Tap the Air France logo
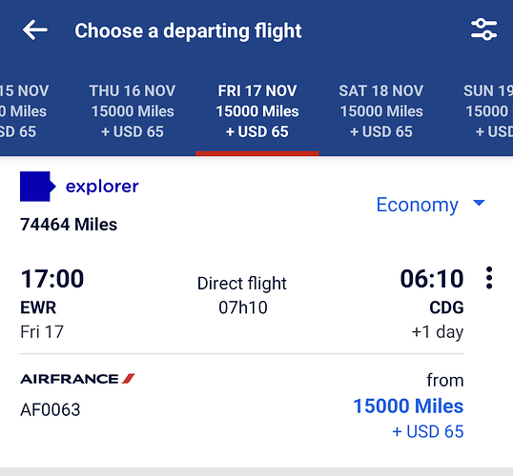Viewport: 513px width, 476px height. pyautogui.click(x=77, y=379)
